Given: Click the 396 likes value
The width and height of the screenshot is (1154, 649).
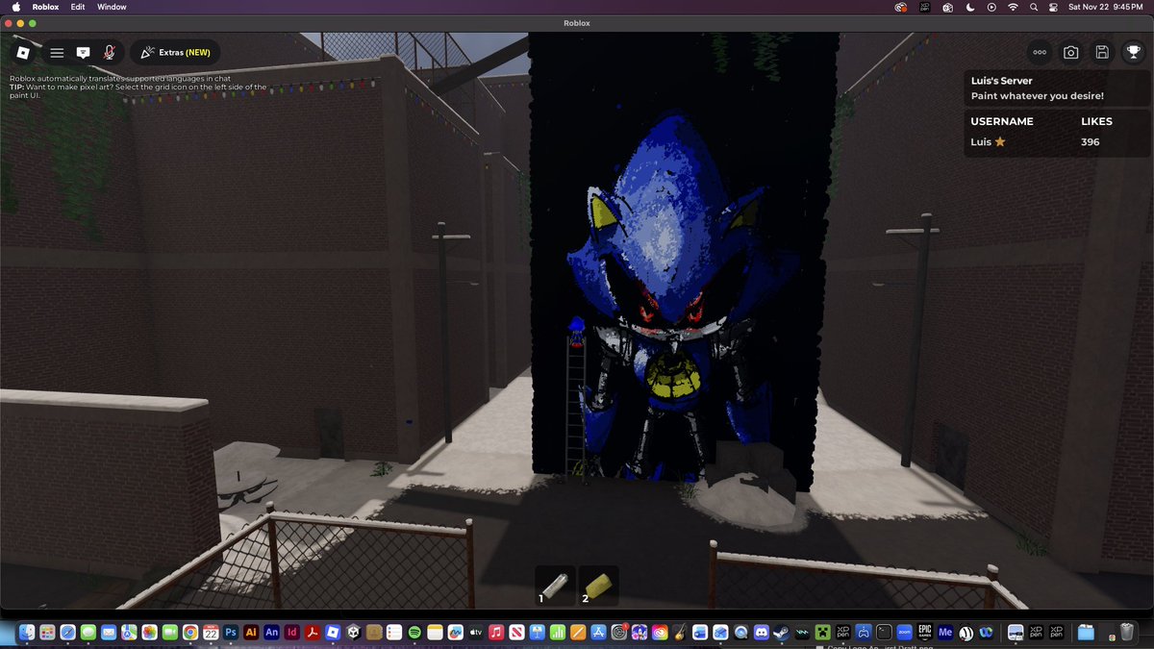Looking at the screenshot, I should point(1090,142).
